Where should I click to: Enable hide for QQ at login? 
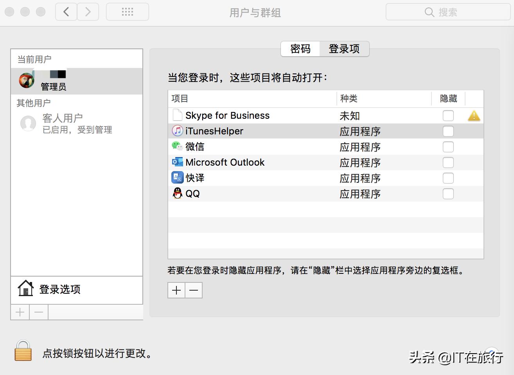(x=448, y=193)
